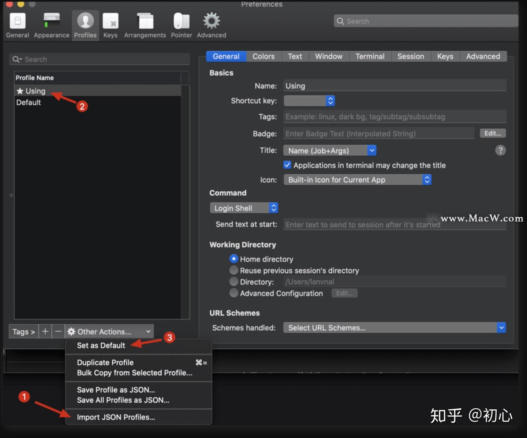Open the Keys preferences pane icon
The height and width of the screenshot is (438, 527).
point(111,24)
